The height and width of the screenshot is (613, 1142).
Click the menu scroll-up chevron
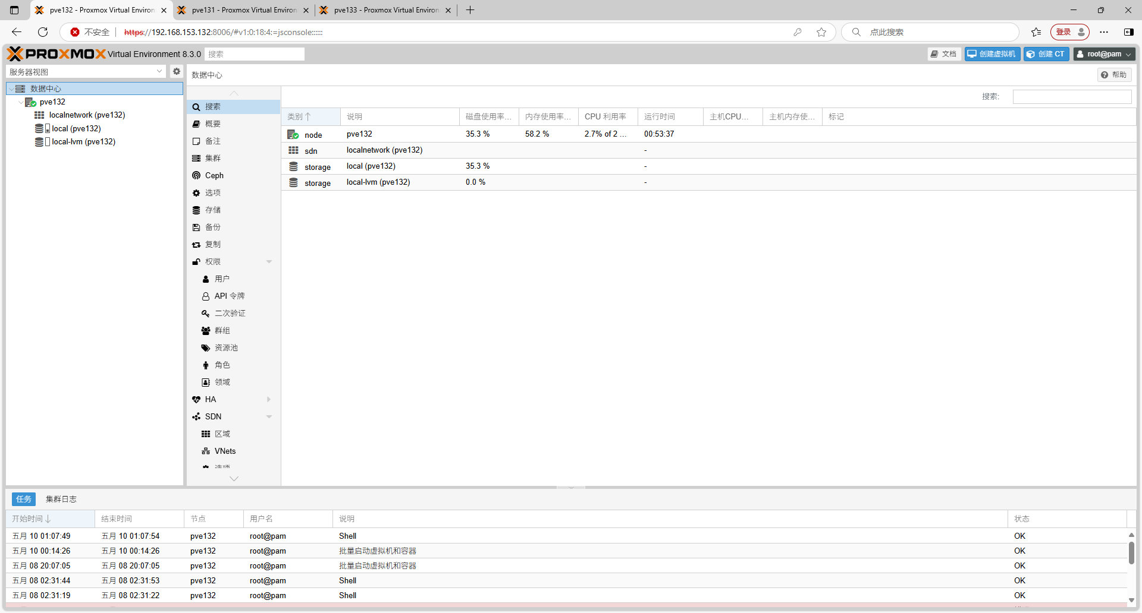[234, 93]
